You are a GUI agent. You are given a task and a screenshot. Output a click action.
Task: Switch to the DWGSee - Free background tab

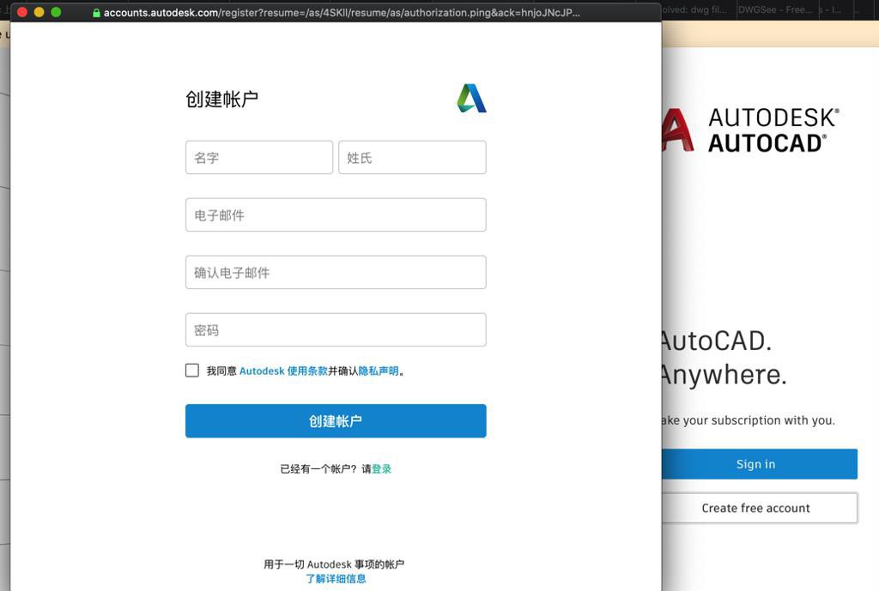(x=775, y=9)
